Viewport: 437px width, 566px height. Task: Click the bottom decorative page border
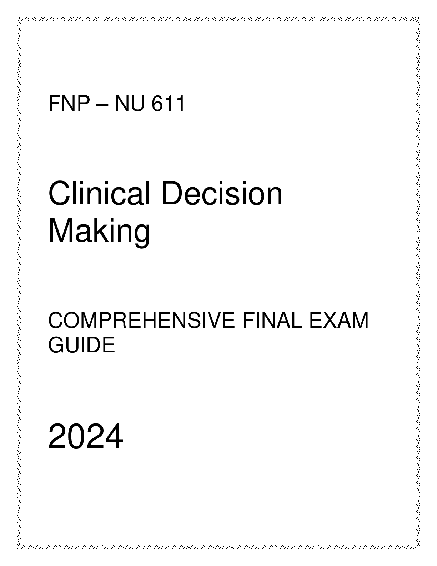(218, 547)
